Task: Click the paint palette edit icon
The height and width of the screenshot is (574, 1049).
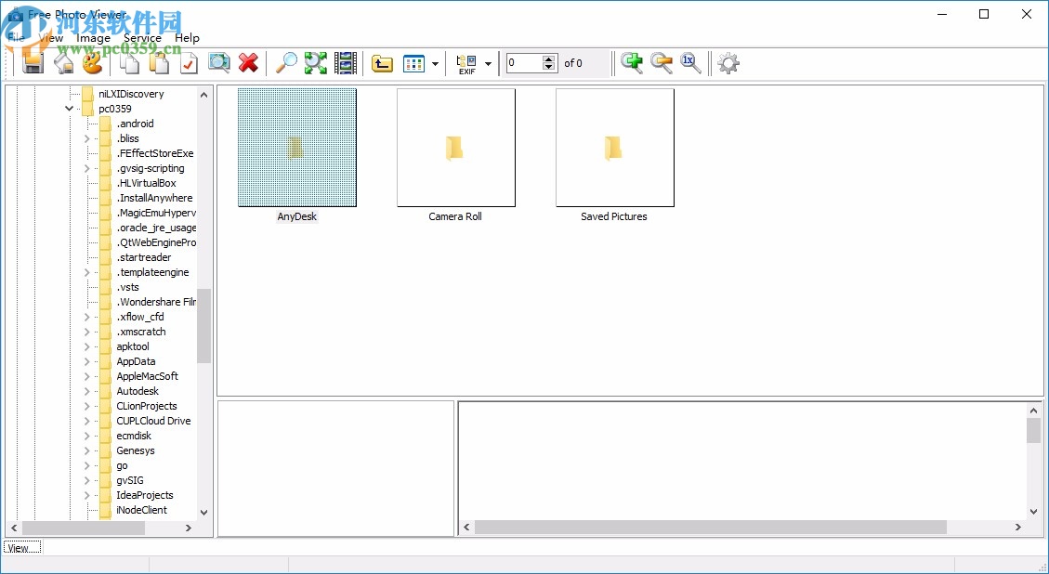Action: [92, 63]
